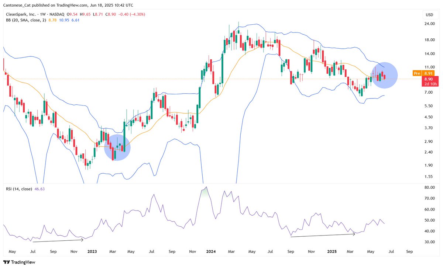Click the 30.00 RSI axis label

(x=429, y=242)
